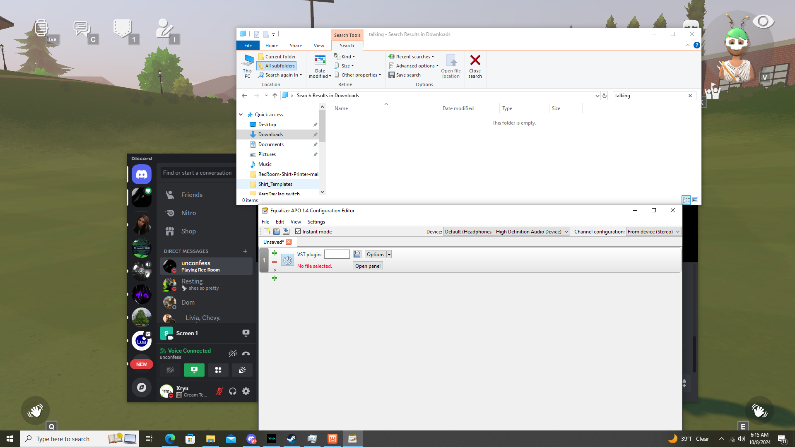Uncheck the Instant mode checkbox
This screenshot has height=447, width=795.
point(298,231)
